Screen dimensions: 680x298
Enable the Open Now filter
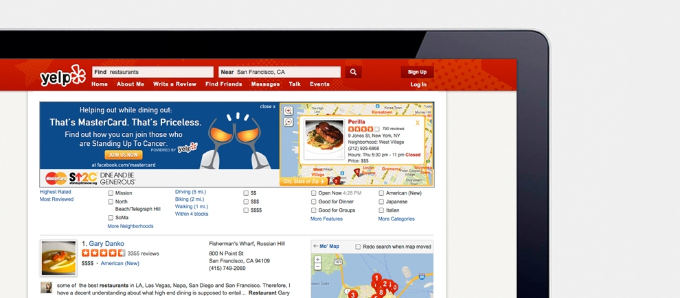(313, 193)
